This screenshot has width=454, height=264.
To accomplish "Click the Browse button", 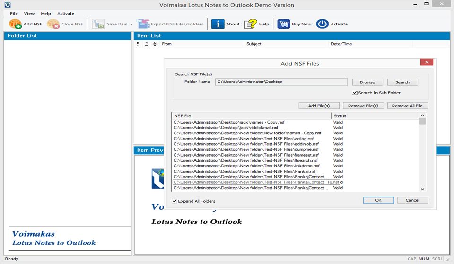I will coord(367,82).
